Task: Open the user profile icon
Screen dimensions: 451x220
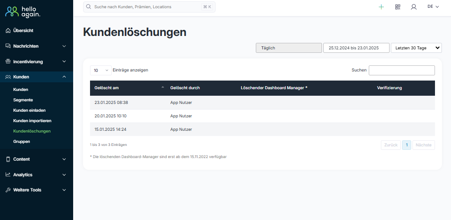Action: point(414,7)
